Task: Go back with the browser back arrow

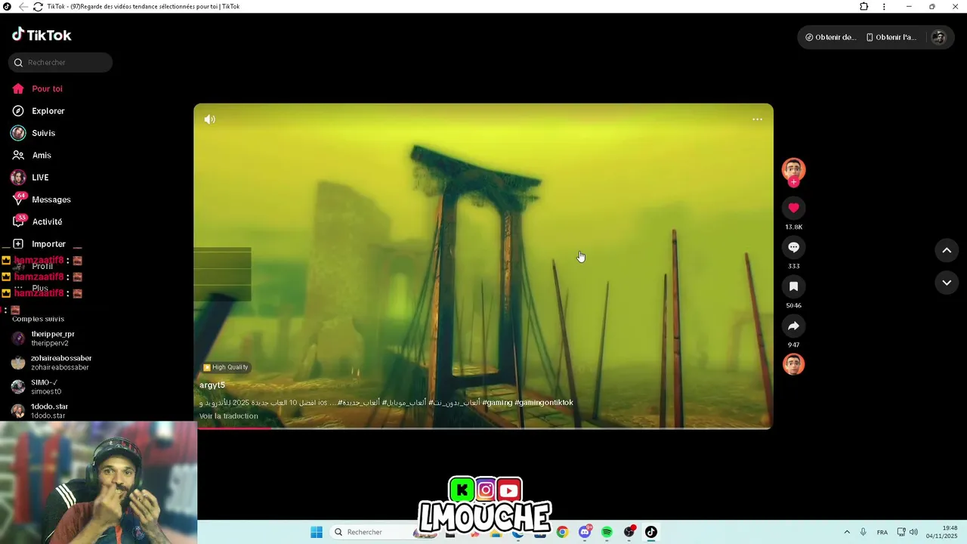Action: tap(23, 7)
